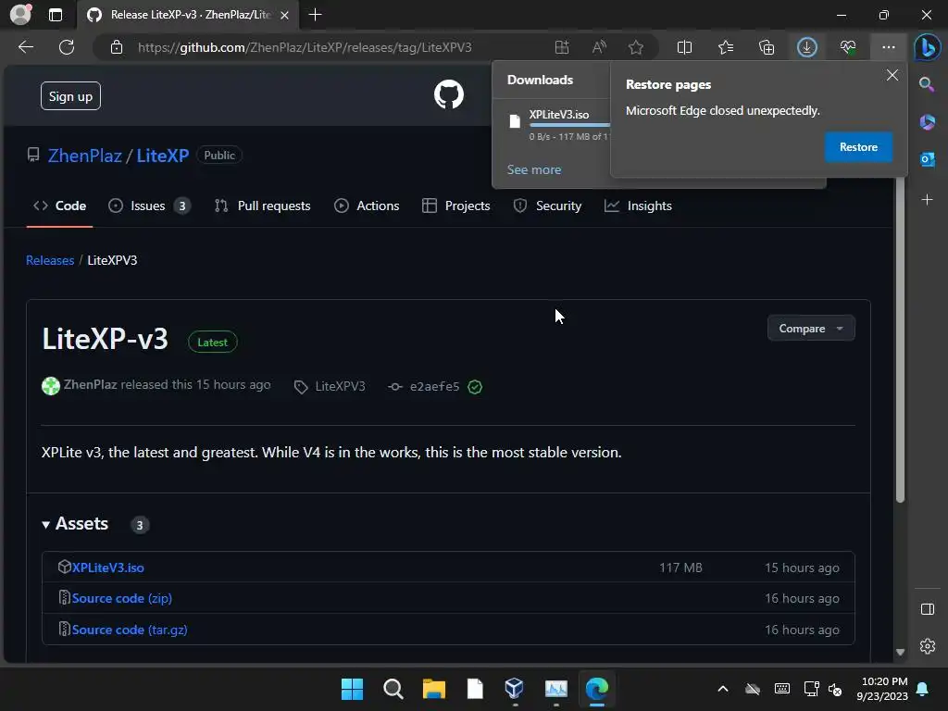
Task: Open See more downloads link
Action: coord(534,170)
